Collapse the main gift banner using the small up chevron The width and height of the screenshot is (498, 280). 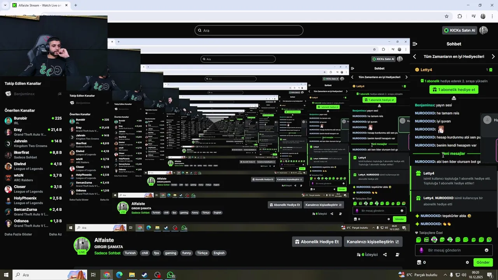[x=454, y=98]
